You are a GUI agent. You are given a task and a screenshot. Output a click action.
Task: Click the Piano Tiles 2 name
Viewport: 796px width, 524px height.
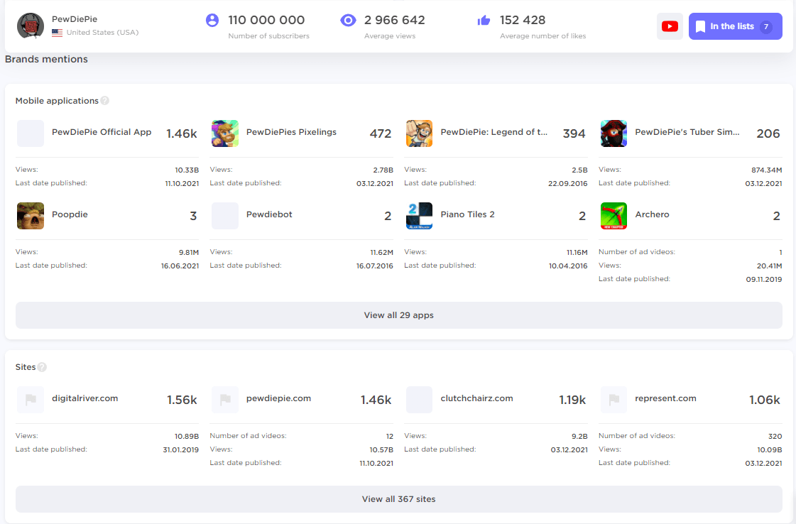pos(467,214)
